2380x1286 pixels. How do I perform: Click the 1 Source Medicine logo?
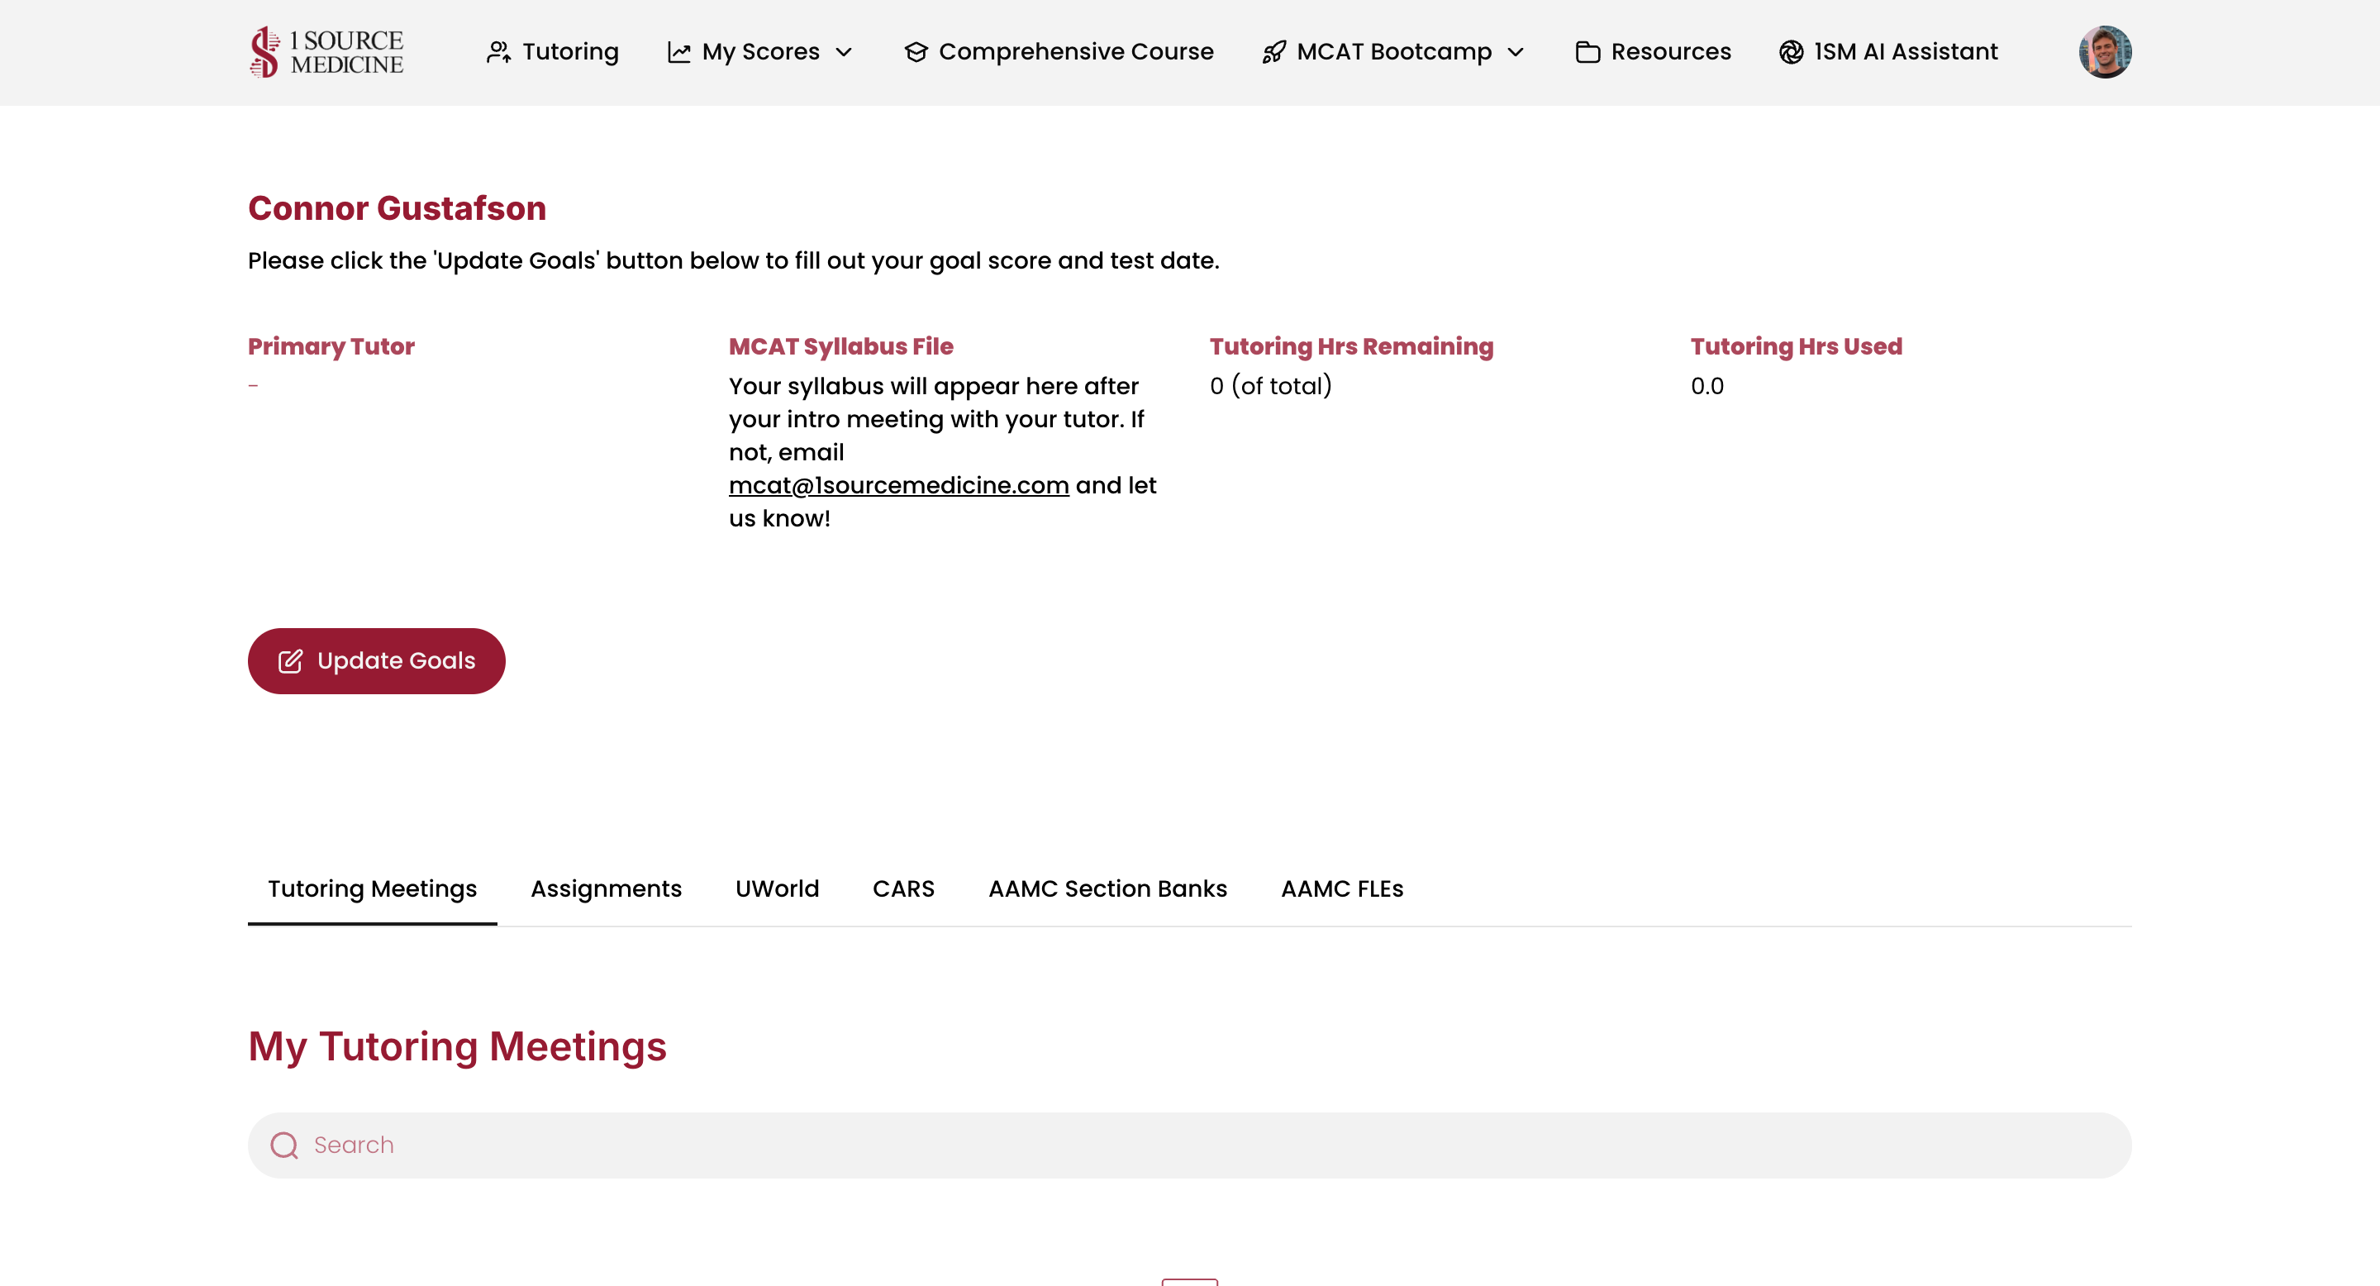coord(326,52)
